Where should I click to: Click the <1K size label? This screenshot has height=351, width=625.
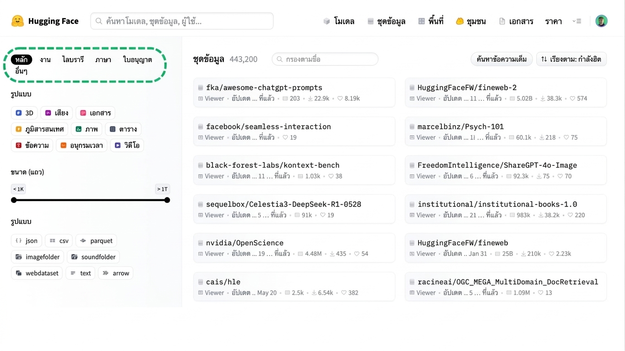tap(18, 189)
